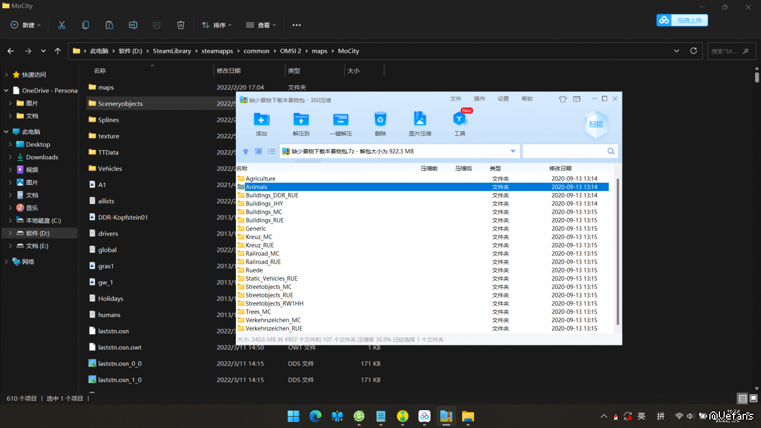Expand the archive path dropdown arrow
This screenshot has width=761, height=428.
coord(513,151)
